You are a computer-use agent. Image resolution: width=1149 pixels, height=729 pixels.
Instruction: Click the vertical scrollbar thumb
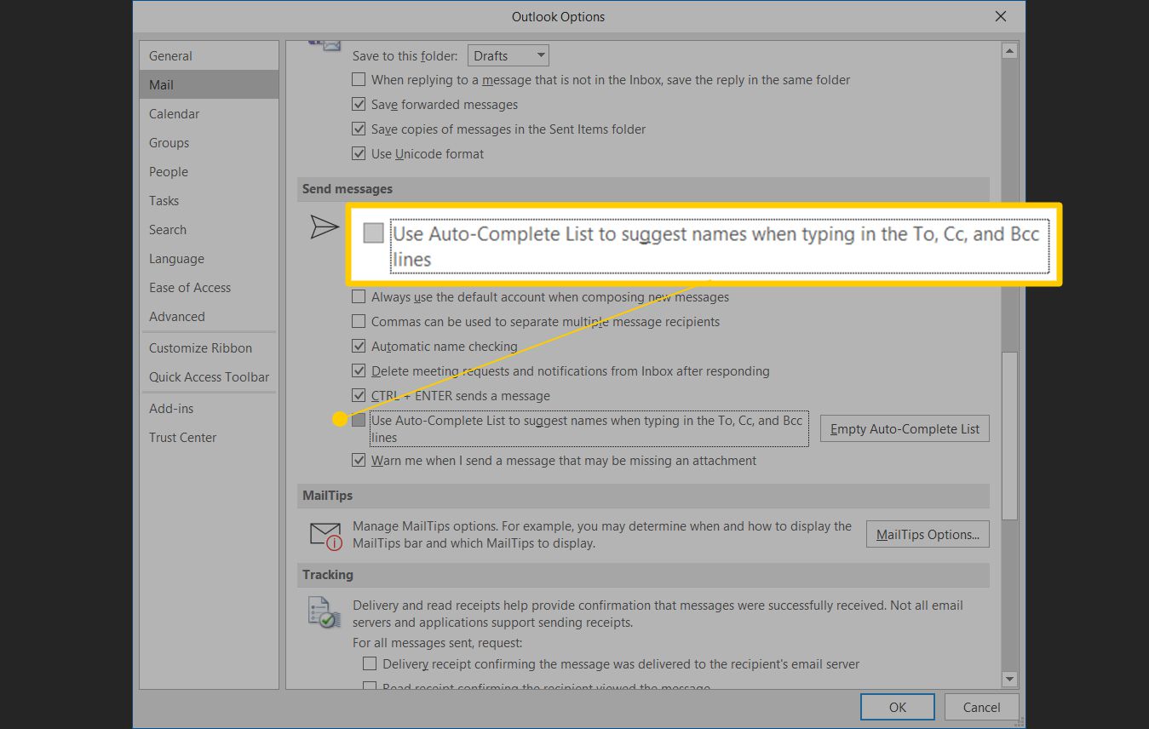[1009, 435]
